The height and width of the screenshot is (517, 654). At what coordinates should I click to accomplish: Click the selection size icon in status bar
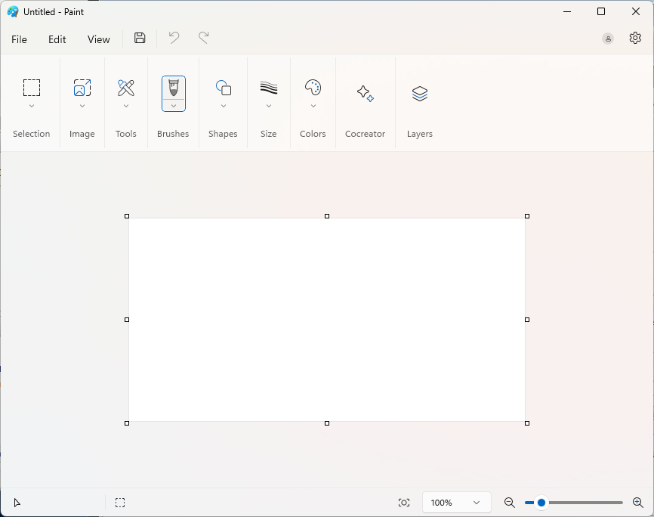120,503
